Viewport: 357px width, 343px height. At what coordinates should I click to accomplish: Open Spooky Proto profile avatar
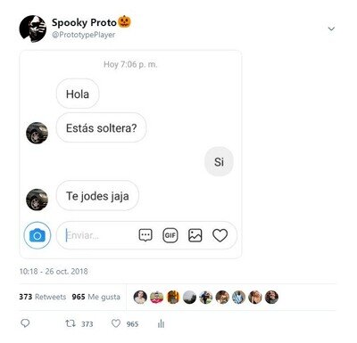pyautogui.click(x=33, y=29)
